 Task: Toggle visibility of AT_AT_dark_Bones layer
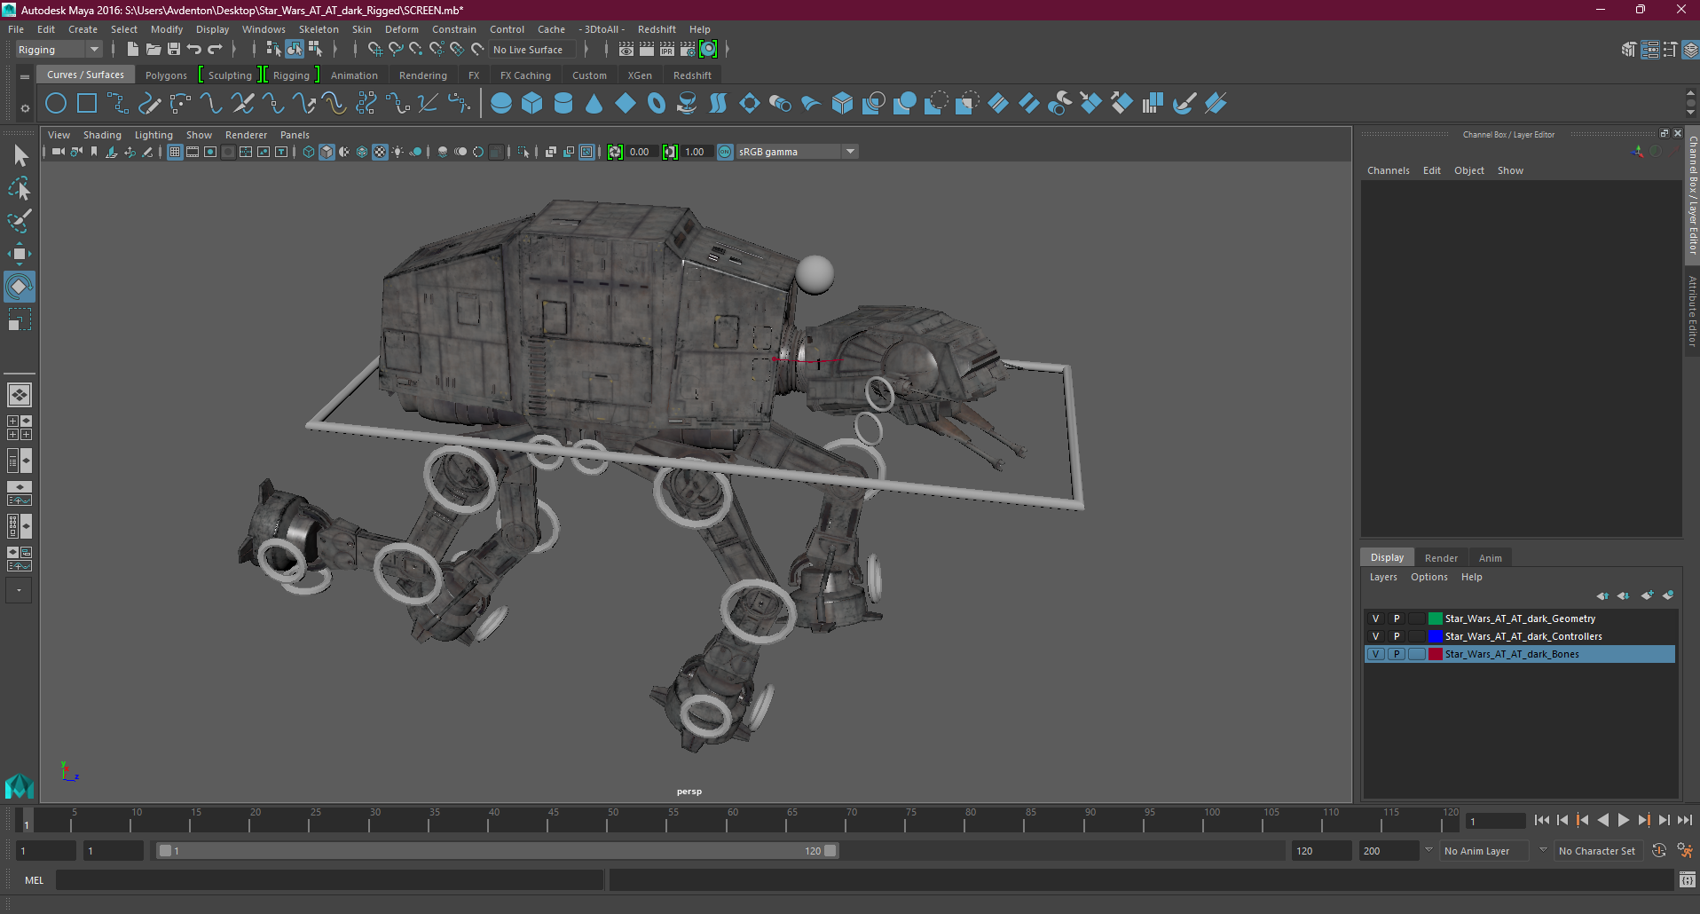[x=1376, y=654]
